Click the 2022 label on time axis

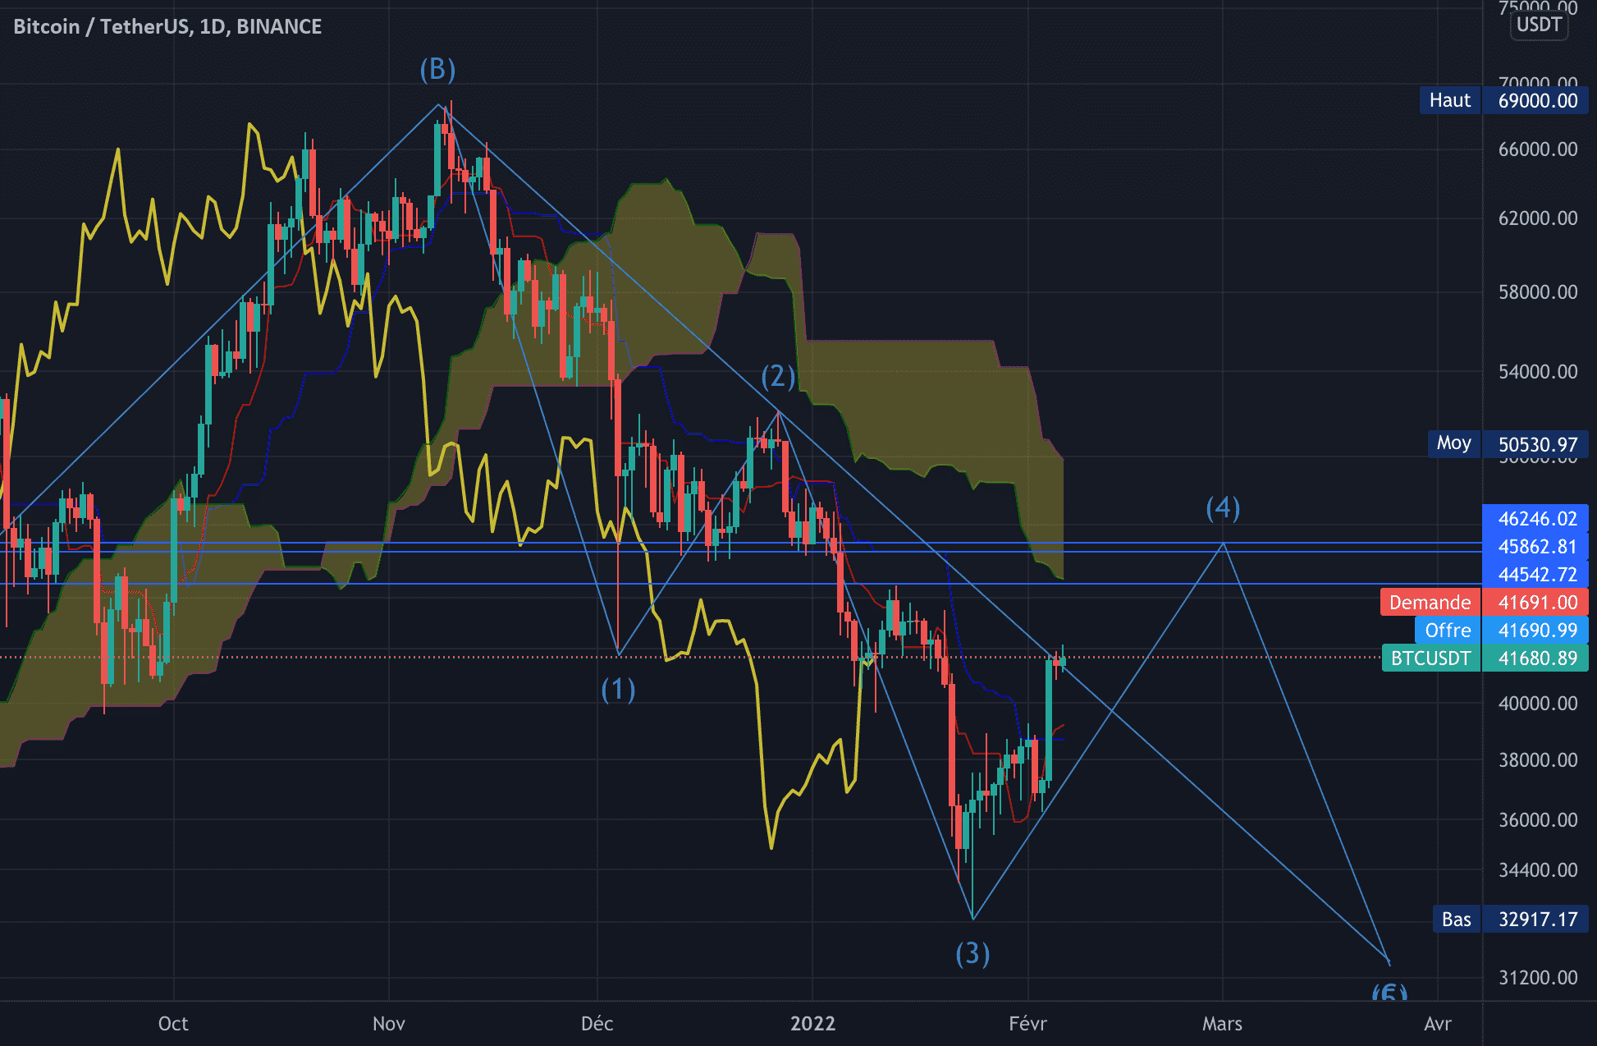pyautogui.click(x=812, y=1024)
